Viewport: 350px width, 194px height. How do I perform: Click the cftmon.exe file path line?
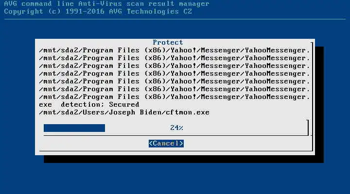point(124,113)
